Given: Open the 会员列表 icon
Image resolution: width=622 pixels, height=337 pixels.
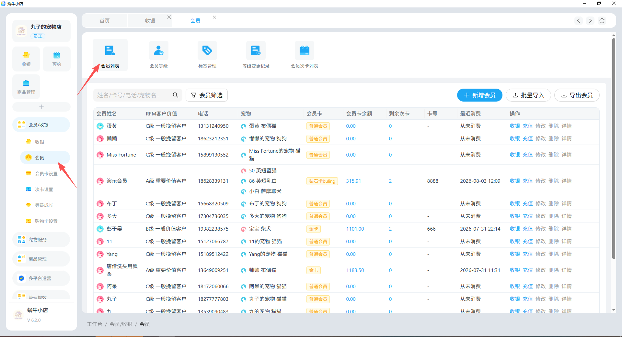Looking at the screenshot, I should coord(110,55).
